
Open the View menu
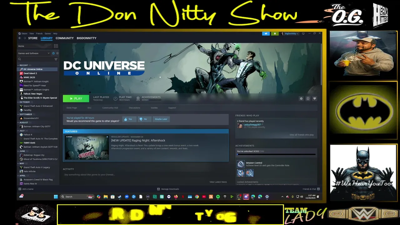point(32,33)
